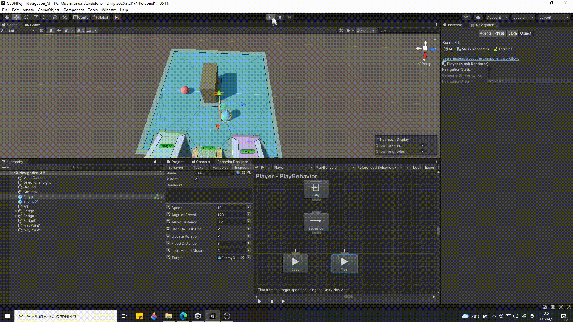Click the Inspector panel icon

(x=445, y=24)
